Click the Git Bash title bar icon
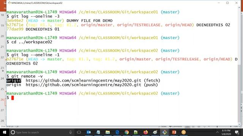 click(x=9, y=3)
